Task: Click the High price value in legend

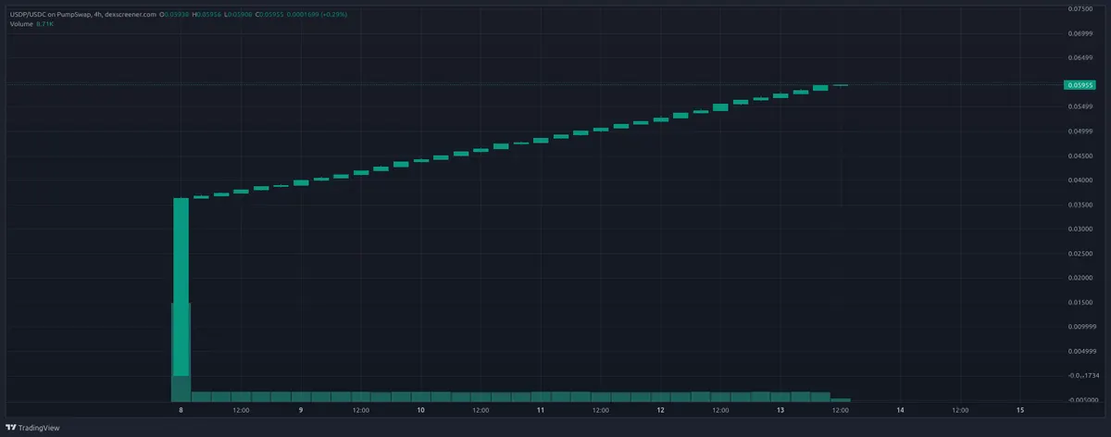Action: click(209, 15)
